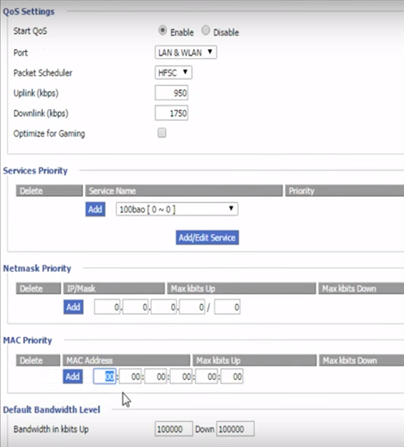Click the Add/Edit Service button

tap(207, 238)
